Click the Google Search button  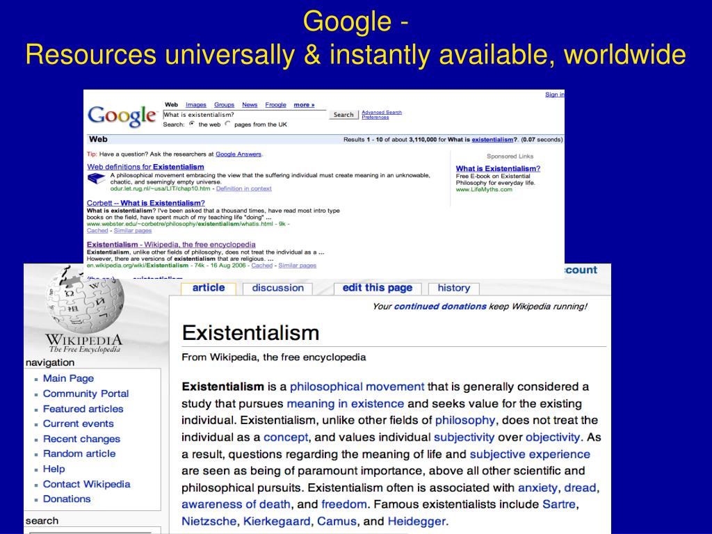(x=343, y=115)
